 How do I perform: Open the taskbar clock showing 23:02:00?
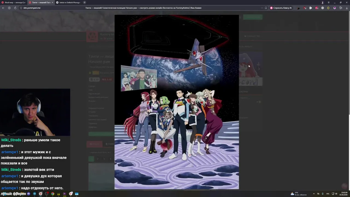tap(343, 194)
